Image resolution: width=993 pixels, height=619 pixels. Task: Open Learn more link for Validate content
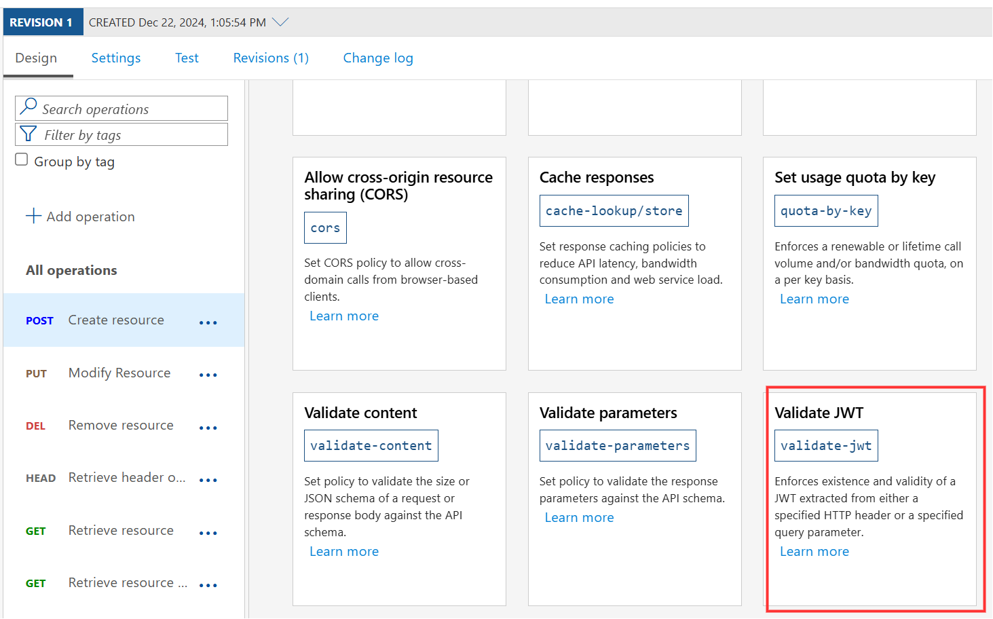click(x=344, y=552)
